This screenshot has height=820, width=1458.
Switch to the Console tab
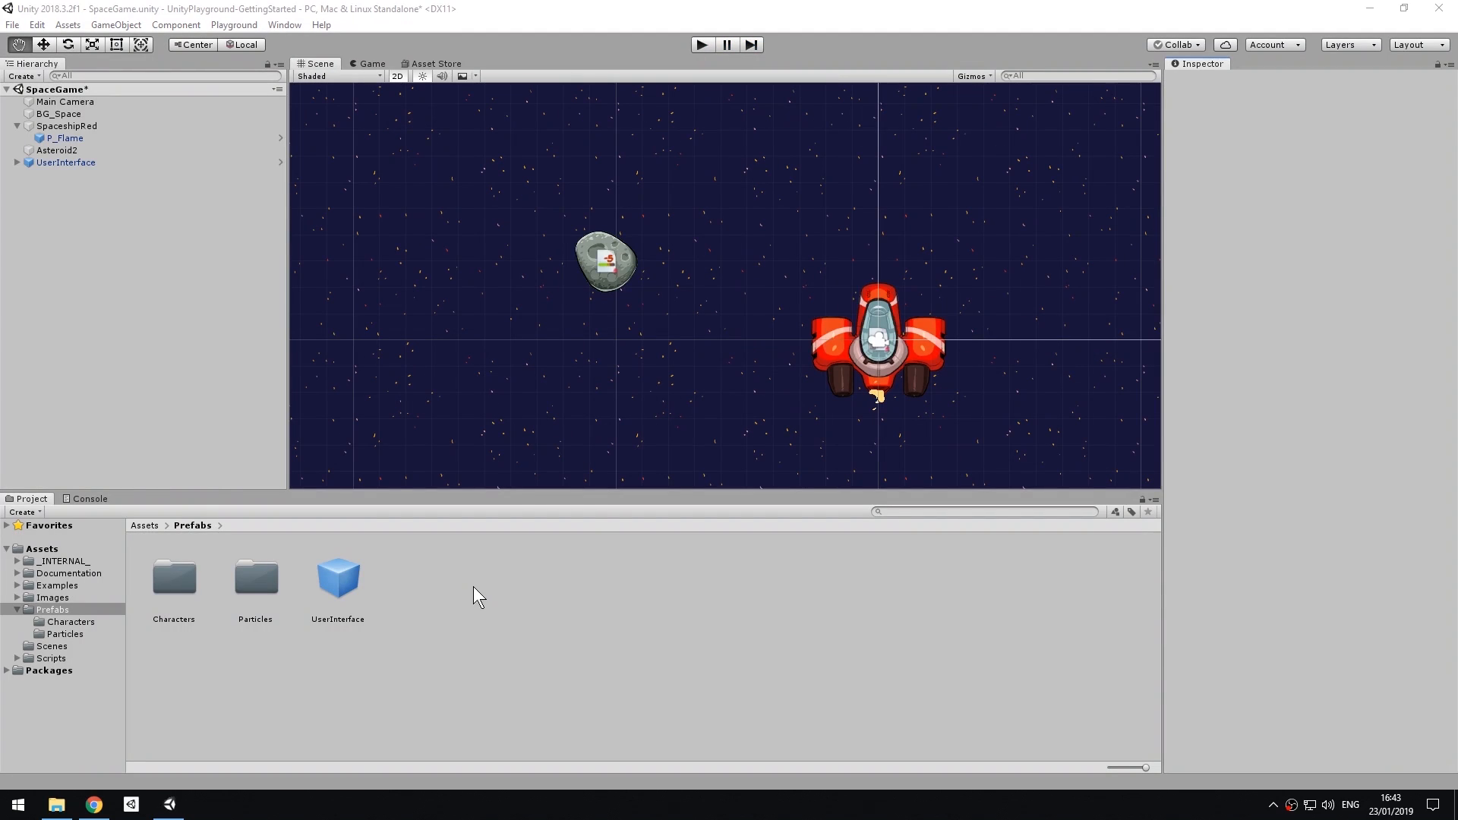click(85, 499)
